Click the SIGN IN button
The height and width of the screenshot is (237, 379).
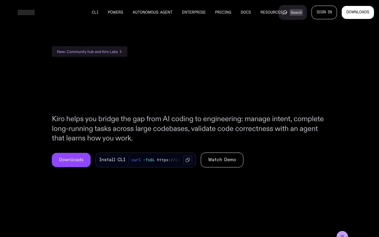[324, 12]
